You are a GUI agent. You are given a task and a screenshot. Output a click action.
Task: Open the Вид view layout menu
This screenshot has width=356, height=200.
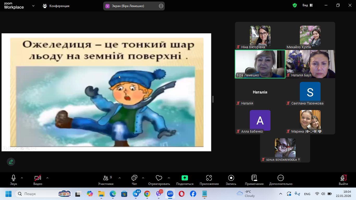pyautogui.click(x=308, y=5)
